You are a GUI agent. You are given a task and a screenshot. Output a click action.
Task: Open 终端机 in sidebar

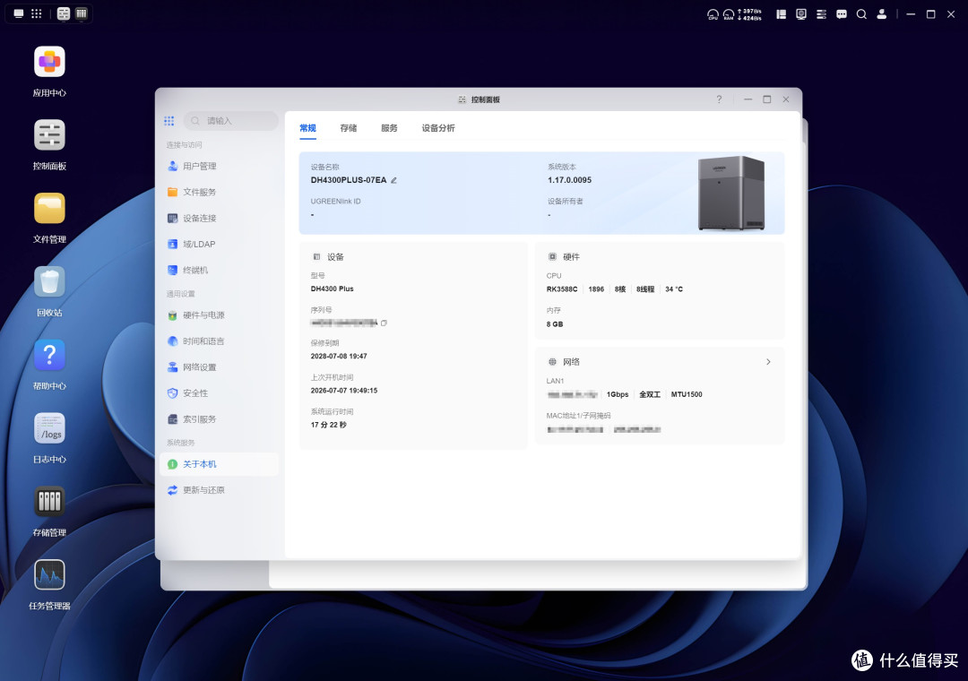tap(219, 270)
